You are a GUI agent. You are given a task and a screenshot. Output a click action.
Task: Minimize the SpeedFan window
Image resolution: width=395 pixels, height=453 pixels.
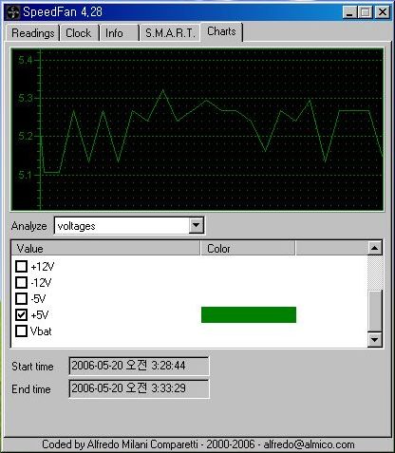tap(349, 12)
